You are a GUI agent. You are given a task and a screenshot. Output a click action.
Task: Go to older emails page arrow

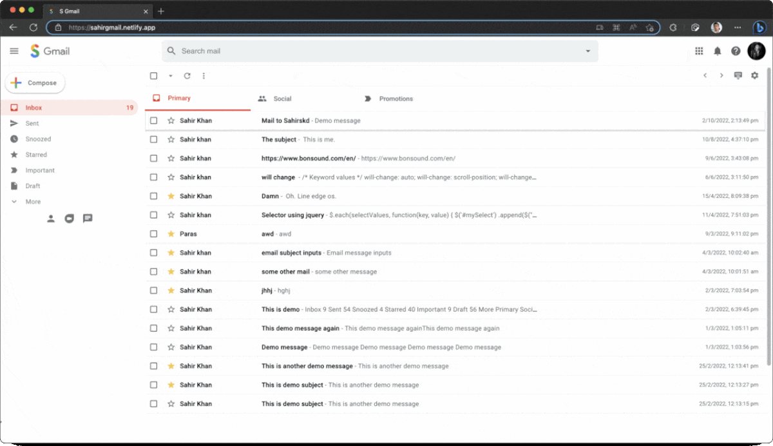coord(721,75)
